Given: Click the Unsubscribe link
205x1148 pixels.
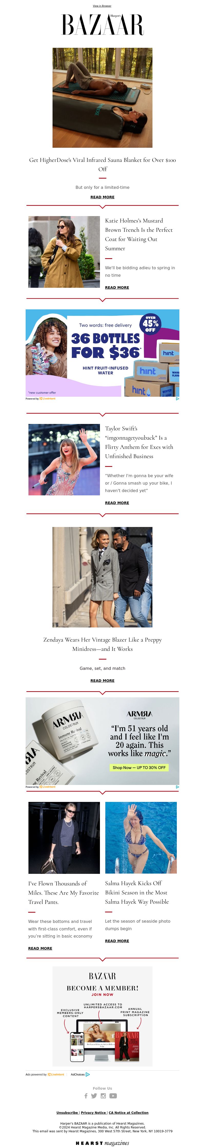Looking at the screenshot, I should 67,1113.
